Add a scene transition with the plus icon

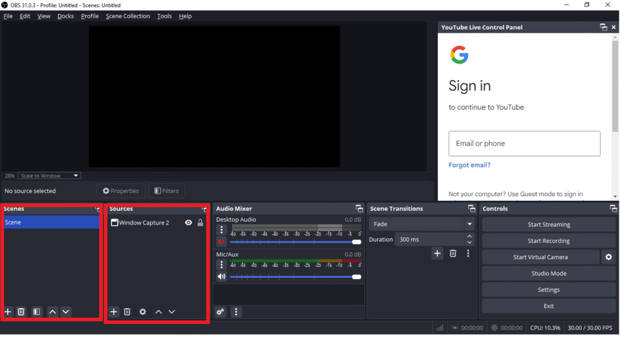pyautogui.click(x=437, y=254)
